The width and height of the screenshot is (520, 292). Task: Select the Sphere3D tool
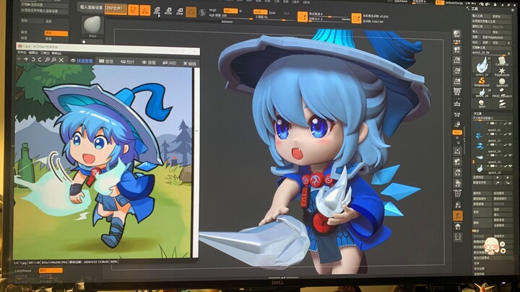(x=502, y=82)
